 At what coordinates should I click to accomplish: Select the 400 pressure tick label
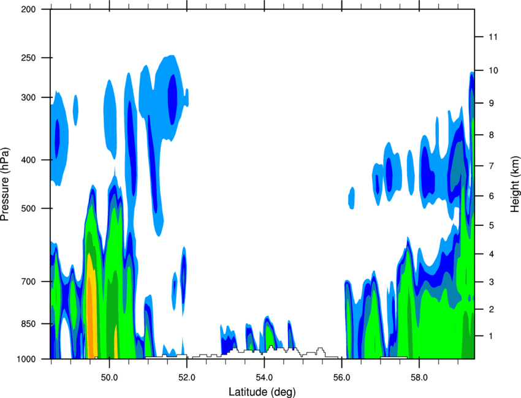coord(28,160)
